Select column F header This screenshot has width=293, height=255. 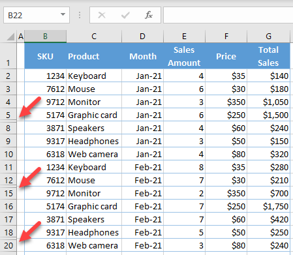226,37
